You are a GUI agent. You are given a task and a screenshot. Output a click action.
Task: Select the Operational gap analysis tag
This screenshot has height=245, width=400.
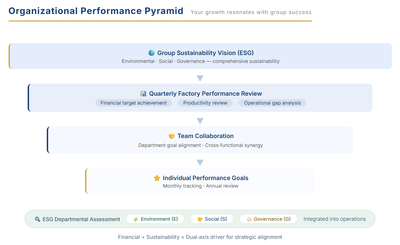coord(272,103)
